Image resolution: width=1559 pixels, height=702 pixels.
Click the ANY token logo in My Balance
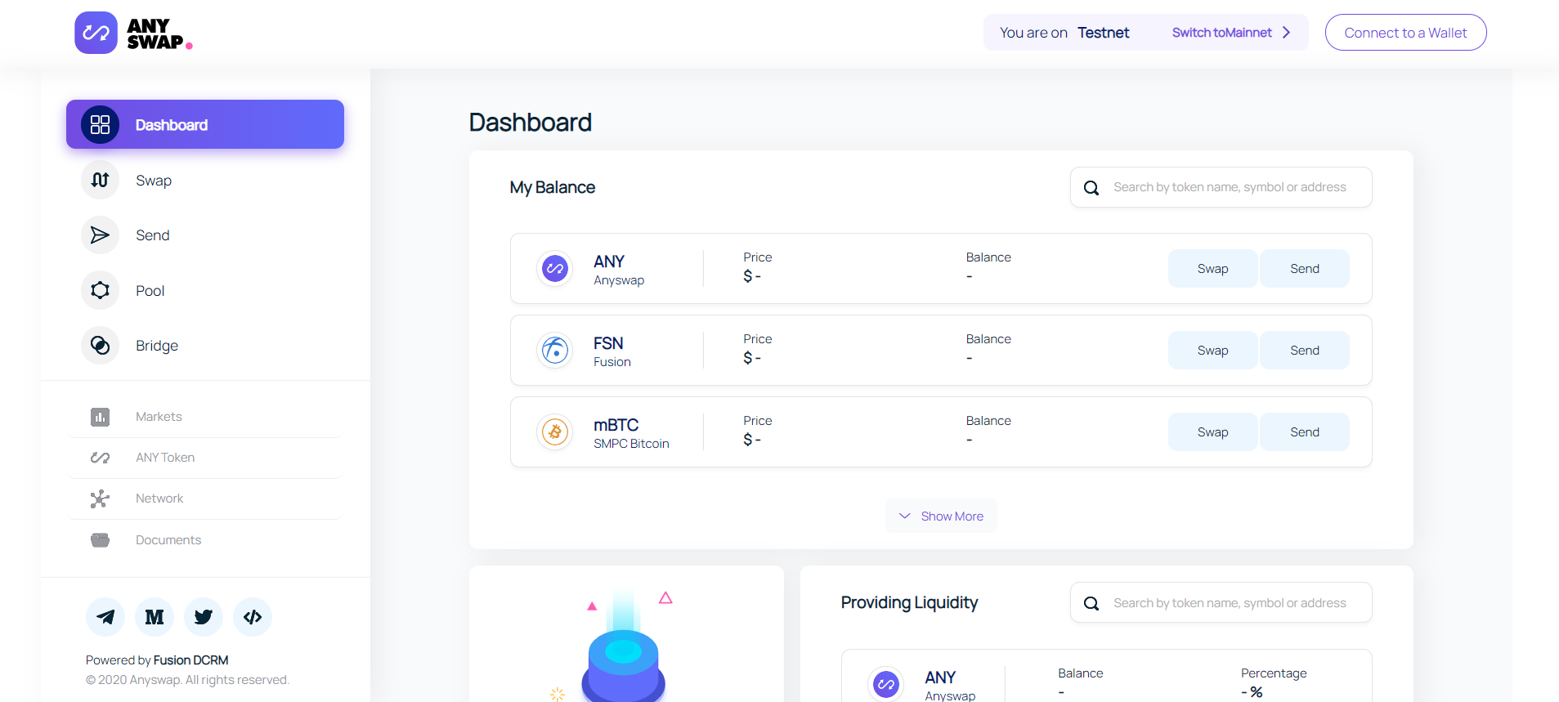[555, 268]
